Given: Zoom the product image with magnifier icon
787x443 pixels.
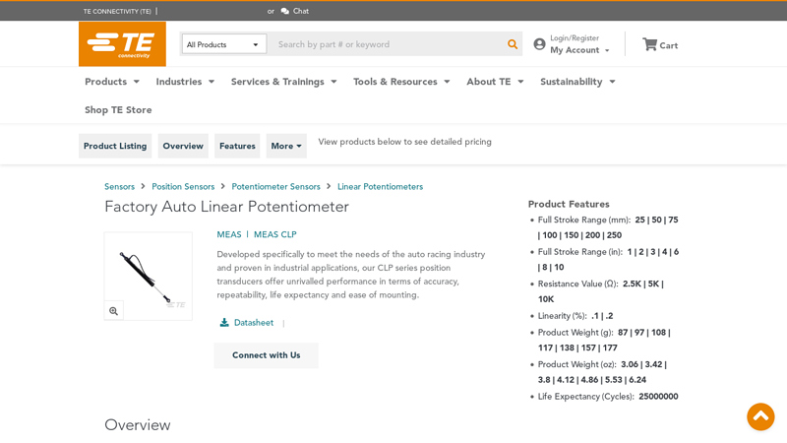Looking at the screenshot, I should pyautogui.click(x=114, y=311).
